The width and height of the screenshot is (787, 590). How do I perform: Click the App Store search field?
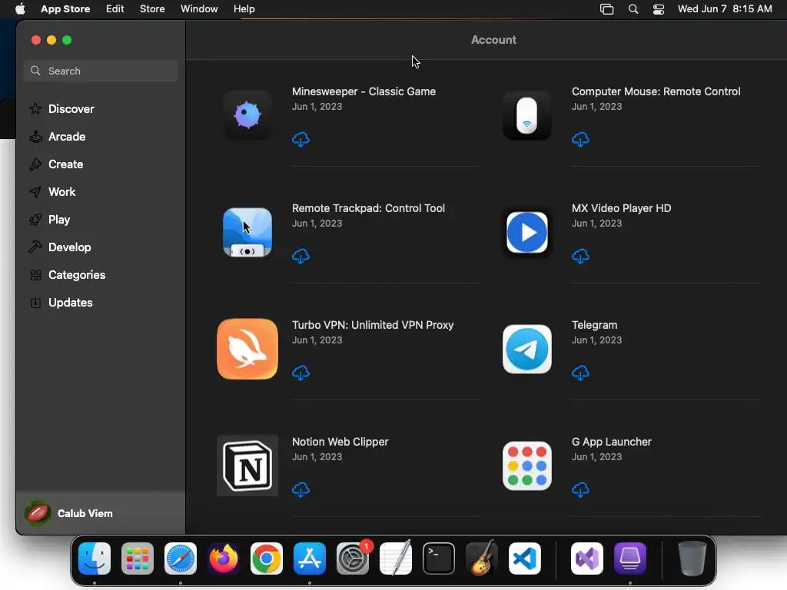click(101, 71)
